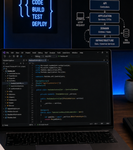Open the Project menu
Viewport: 133px width, 150px height.
(x=28, y=53)
